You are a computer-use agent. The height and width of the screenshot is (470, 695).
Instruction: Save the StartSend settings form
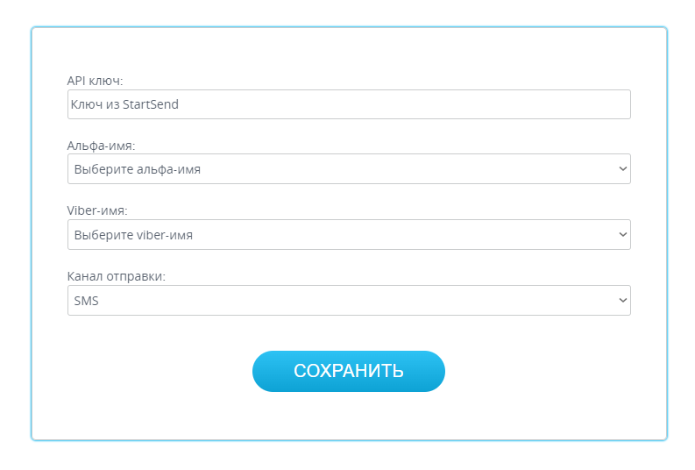pyautogui.click(x=349, y=371)
